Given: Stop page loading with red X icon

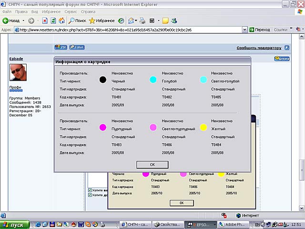Looking at the screenshot, I should pos(45,21).
